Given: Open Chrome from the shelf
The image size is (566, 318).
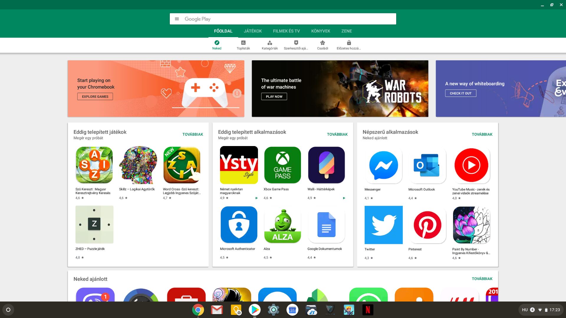Looking at the screenshot, I should (198, 310).
